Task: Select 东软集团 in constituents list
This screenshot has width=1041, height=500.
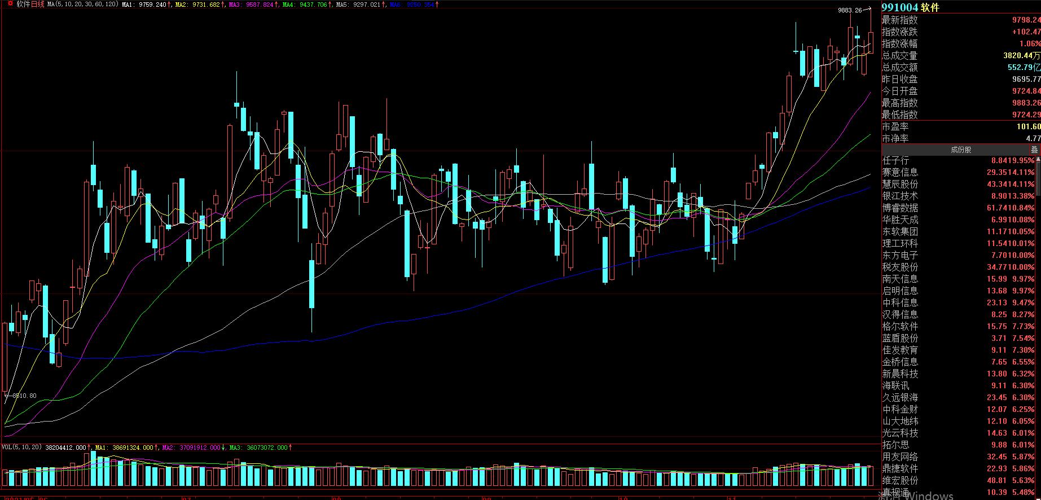Action: (900, 232)
